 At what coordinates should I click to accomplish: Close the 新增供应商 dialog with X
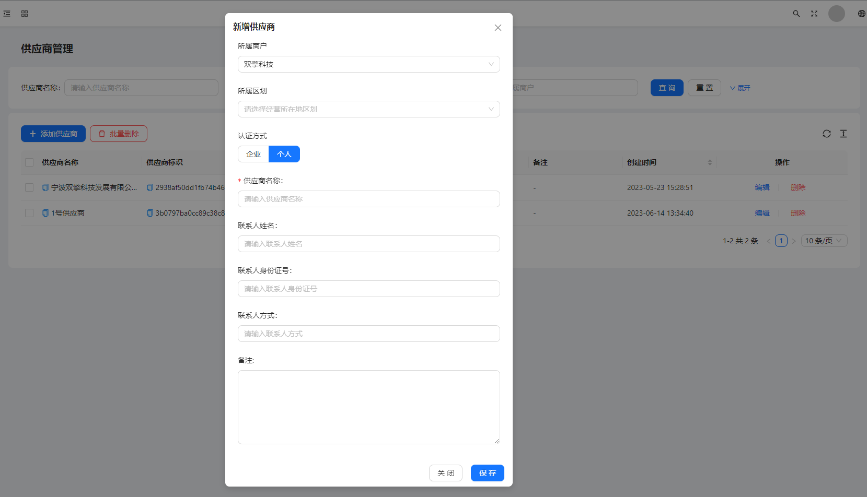[x=498, y=28]
